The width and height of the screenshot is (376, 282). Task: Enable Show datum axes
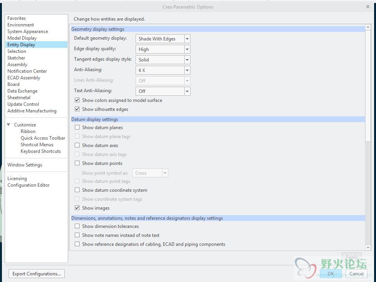77,145
